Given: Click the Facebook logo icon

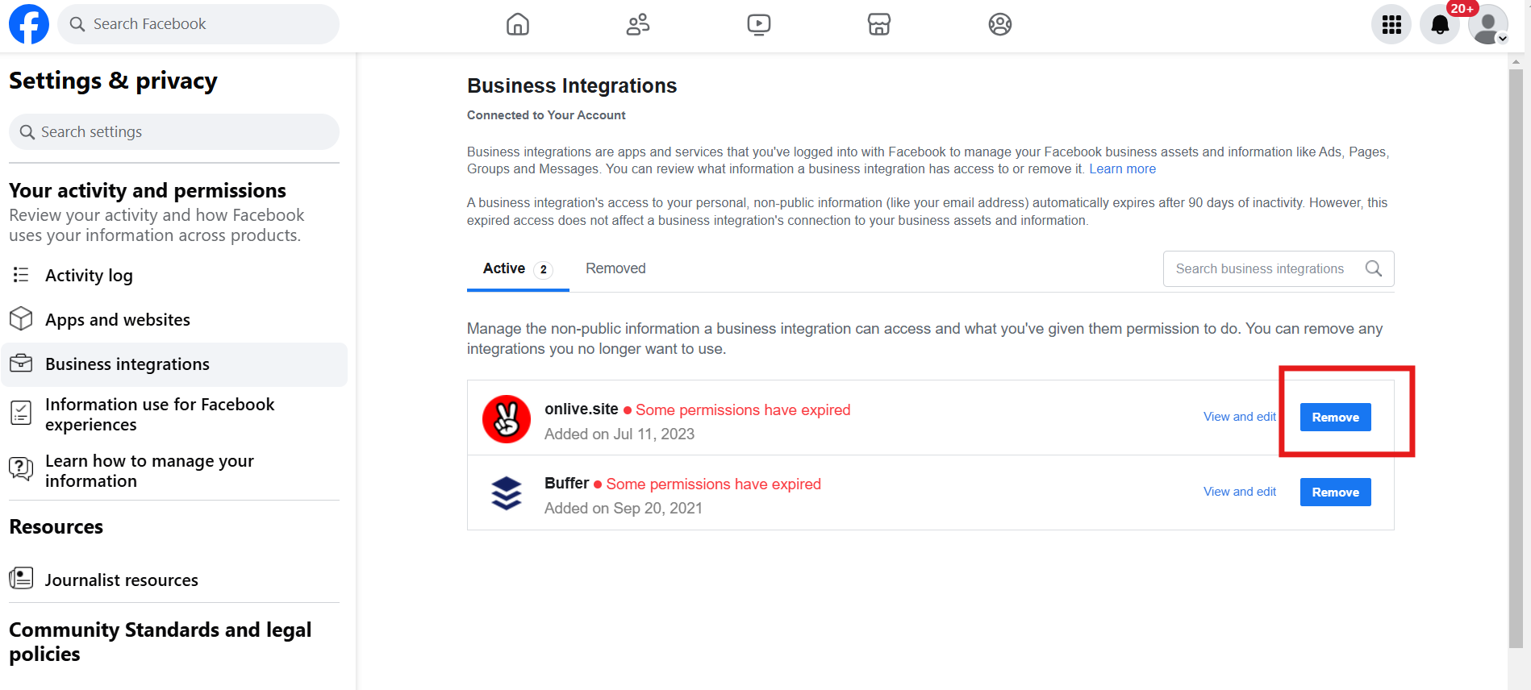Looking at the screenshot, I should coord(29,24).
